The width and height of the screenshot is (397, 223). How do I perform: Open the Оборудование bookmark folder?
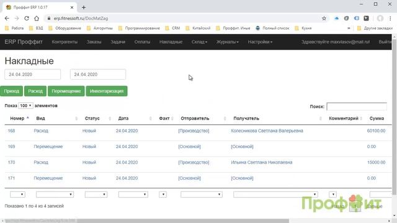pos(65,28)
